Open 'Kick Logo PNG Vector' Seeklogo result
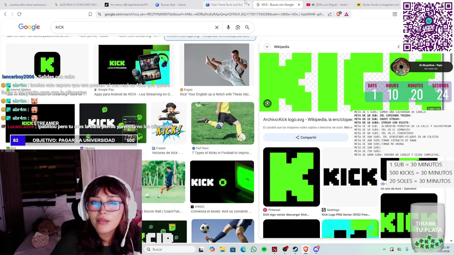The width and height of the screenshot is (454, 255). (x=345, y=215)
